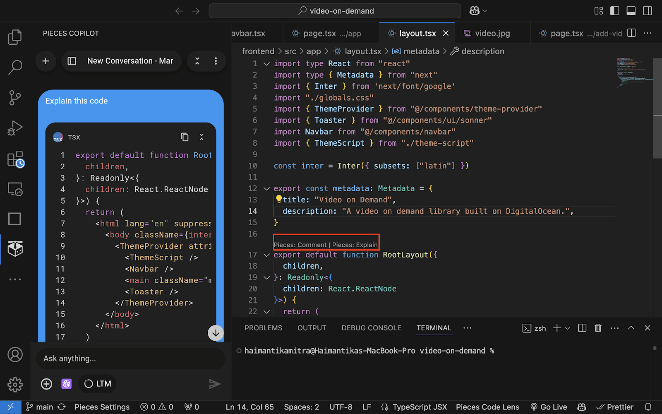Toggle the bottom panel visibility
The width and height of the screenshot is (662, 414).
[x=631, y=11]
